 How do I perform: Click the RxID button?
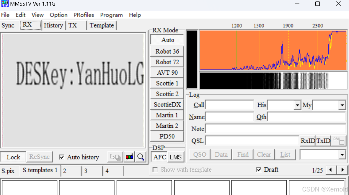(x=308, y=141)
